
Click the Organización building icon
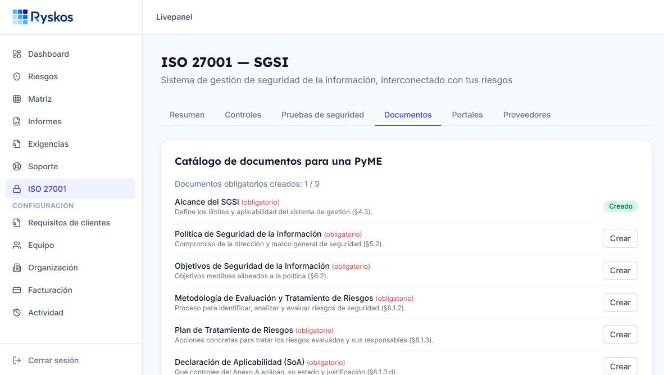[17, 268]
